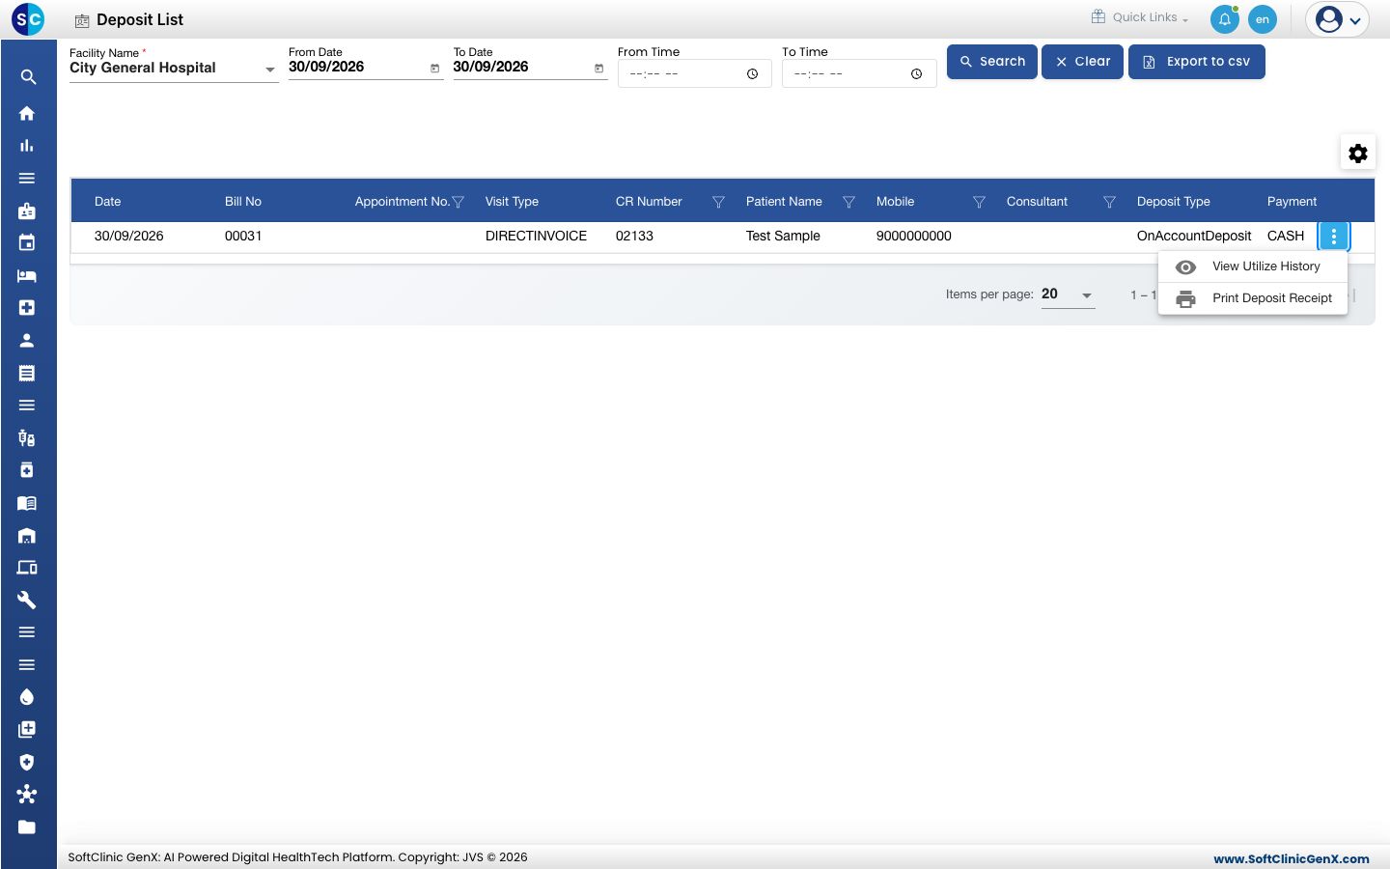Viewport: 1390px width, 869px height.
Task: Switch language using the en button
Action: click(1263, 19)
